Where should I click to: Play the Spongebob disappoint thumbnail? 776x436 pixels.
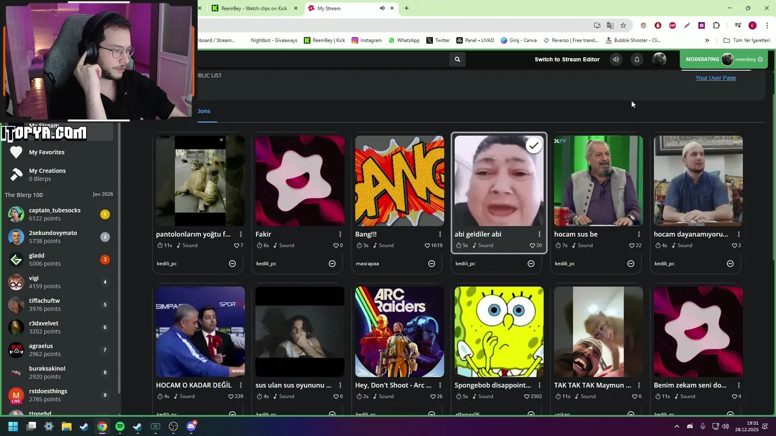tap(499, 332)
